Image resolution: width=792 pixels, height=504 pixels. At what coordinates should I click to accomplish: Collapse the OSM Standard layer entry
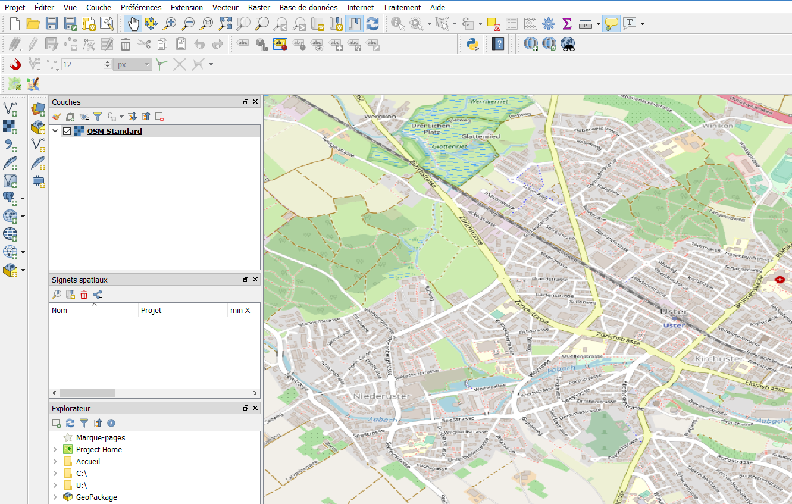55,131
